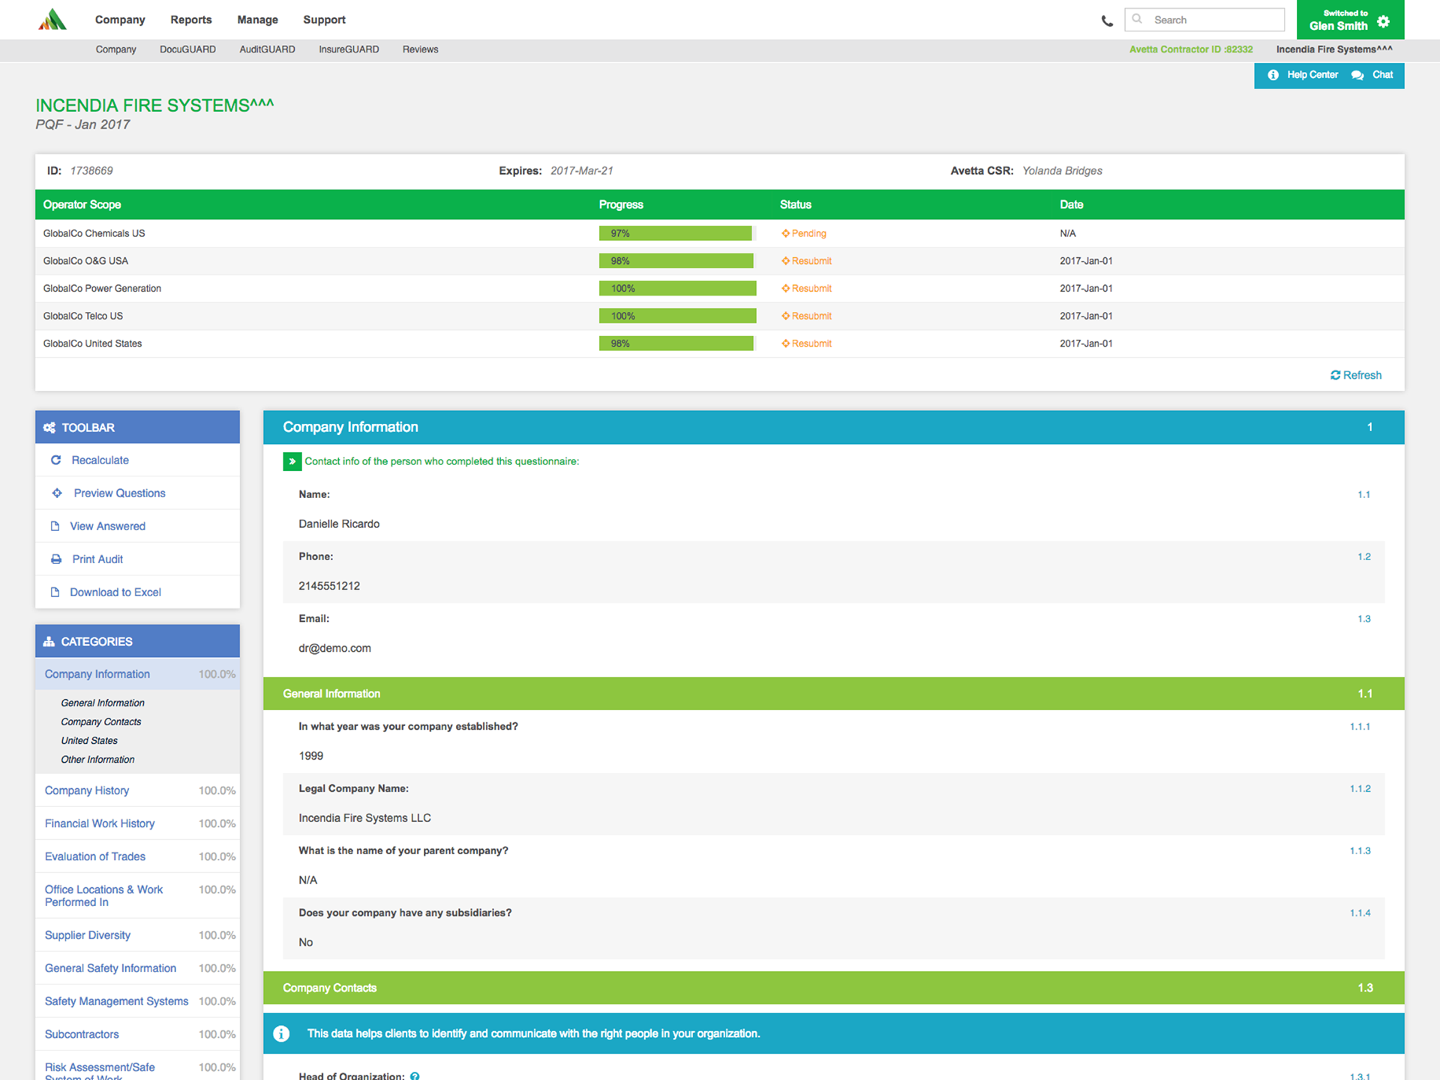Click Print Audit link

(97, 559)
